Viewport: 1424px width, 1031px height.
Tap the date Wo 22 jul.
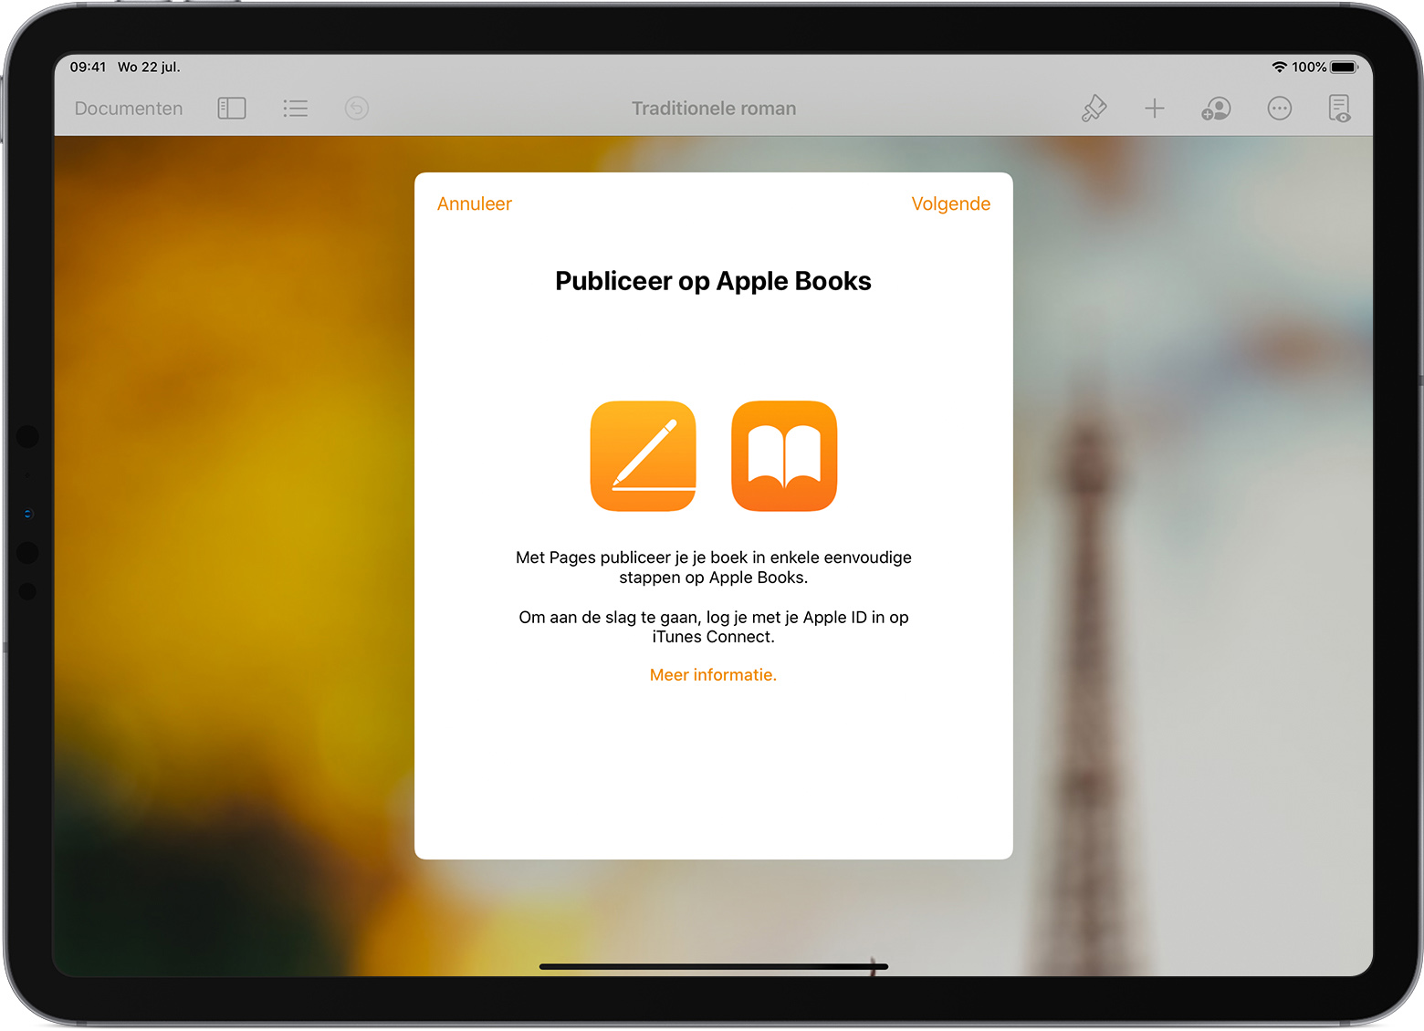click(149, 66)
